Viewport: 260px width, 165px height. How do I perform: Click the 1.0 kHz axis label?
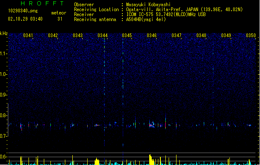(x=4, y=74)
